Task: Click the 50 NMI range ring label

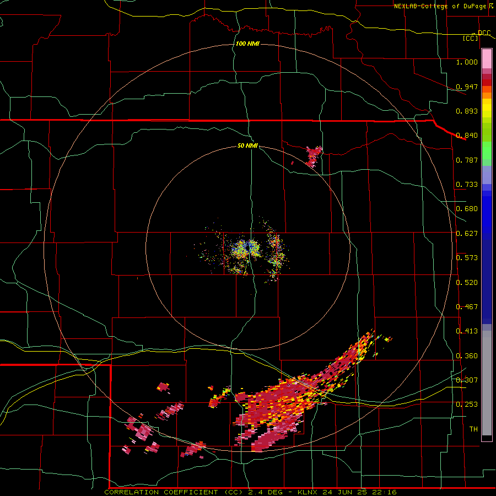Action: click(247, 146)
